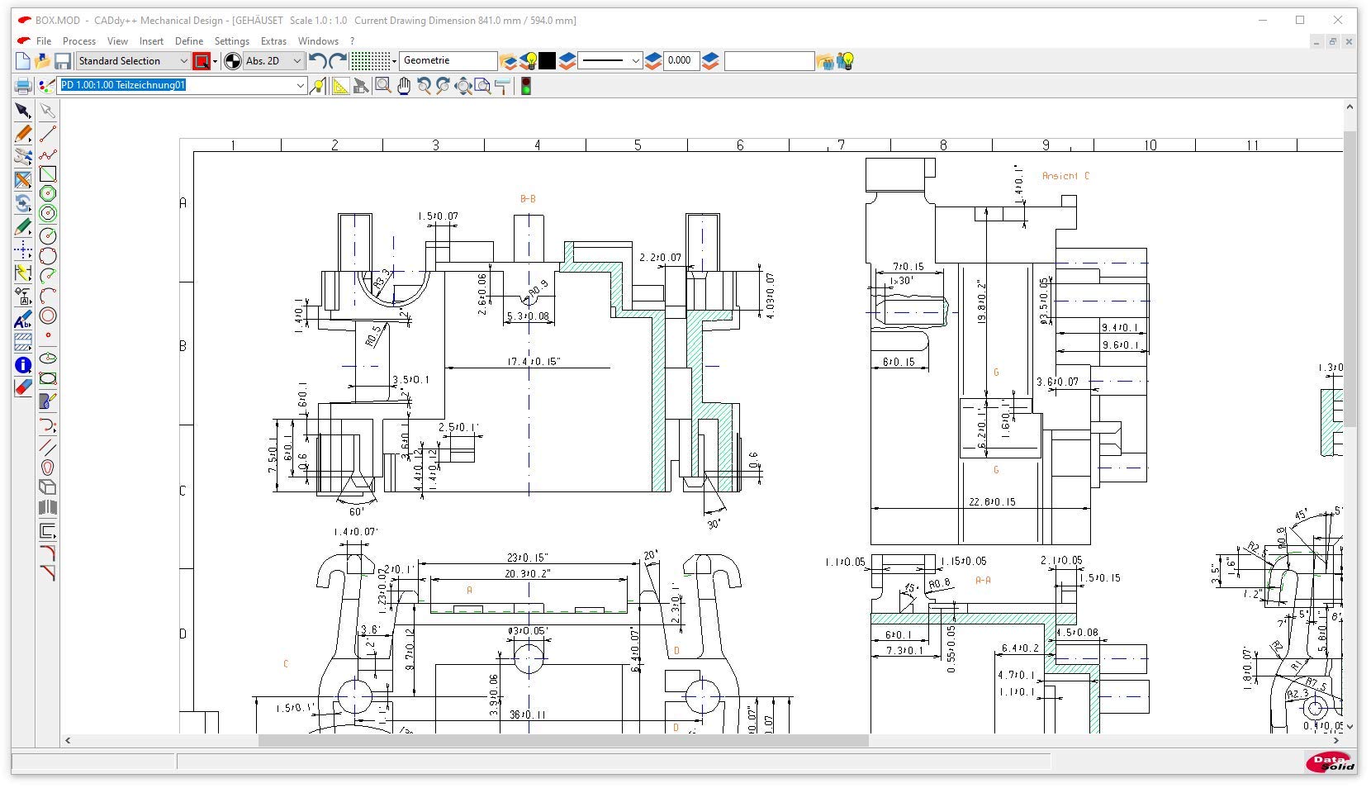1371x788 pixels.
Task: Open the Windows menu
Action: point(318,40)
